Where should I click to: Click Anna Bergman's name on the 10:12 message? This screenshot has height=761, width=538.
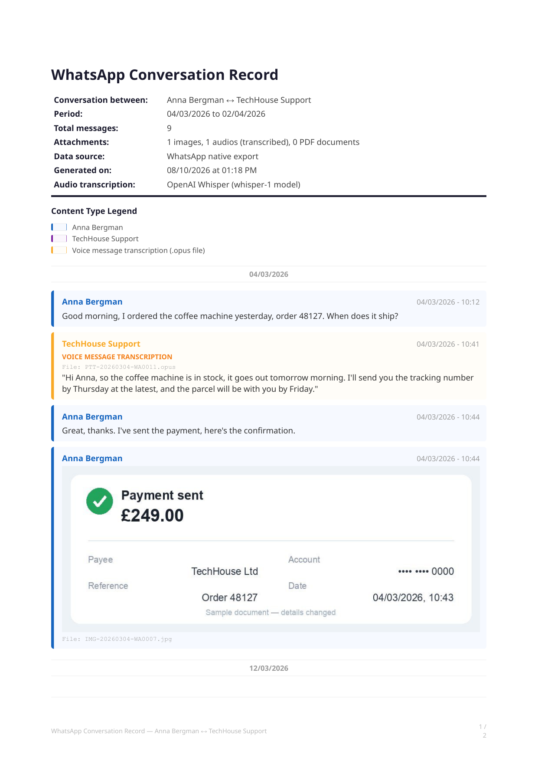pyautogui.click(x=92, y=302)
